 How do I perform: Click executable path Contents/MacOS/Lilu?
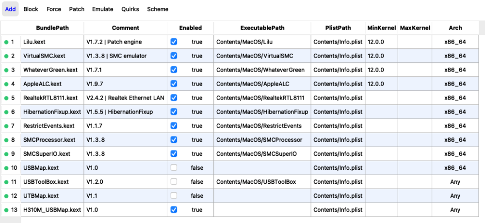244,42
